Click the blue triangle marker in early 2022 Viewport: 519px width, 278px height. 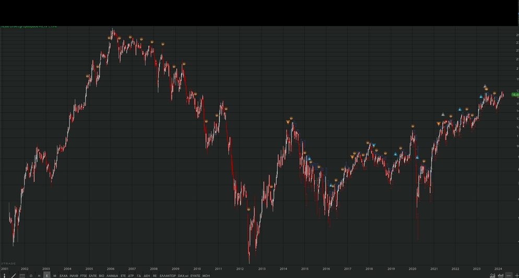point(459,109)
